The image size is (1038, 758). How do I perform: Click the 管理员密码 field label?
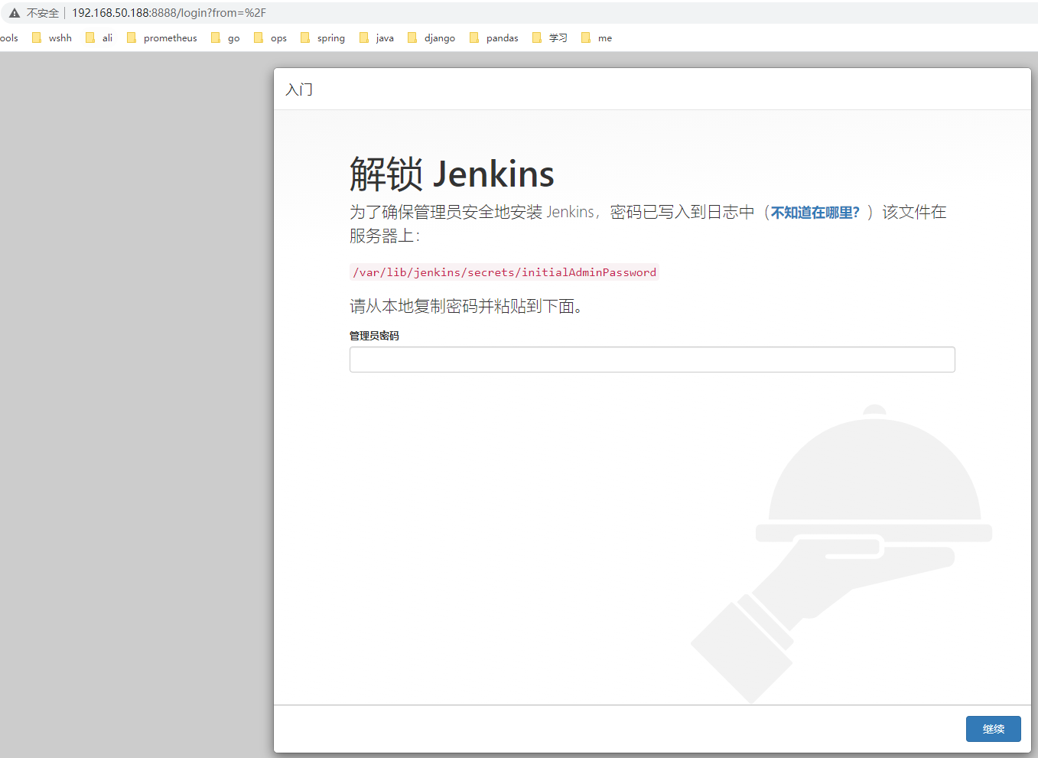coord(374,336)
